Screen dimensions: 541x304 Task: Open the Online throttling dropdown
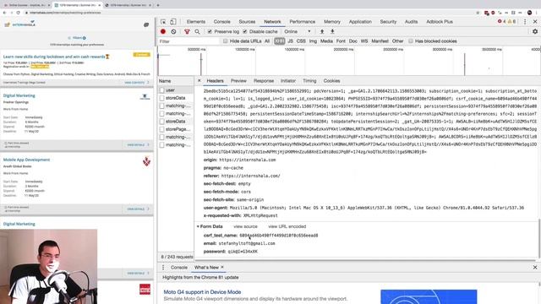point(298,31)
